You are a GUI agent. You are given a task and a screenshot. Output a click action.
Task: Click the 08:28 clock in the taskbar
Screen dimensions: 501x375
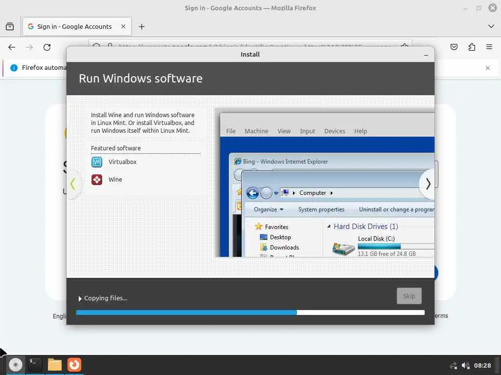[482, 366]
